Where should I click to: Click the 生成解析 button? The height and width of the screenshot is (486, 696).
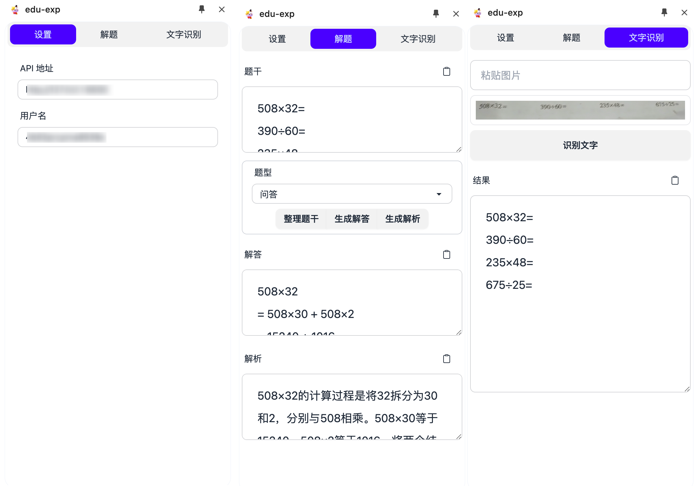403,219
